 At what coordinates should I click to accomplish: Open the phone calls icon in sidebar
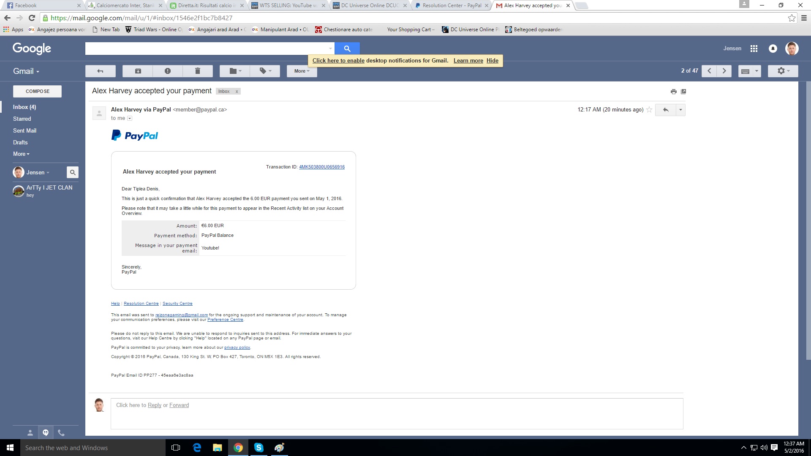point(61,433)
